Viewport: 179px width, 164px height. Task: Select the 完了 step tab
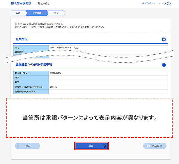point(56,13)
